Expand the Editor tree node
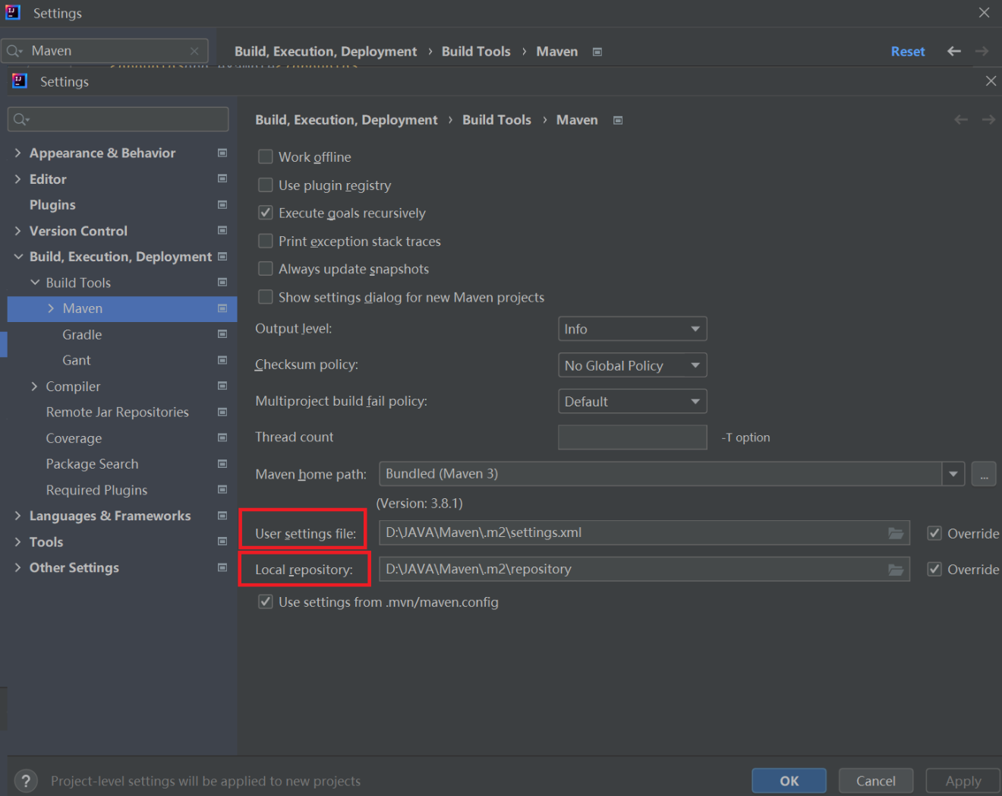The width and height of the screenshot is (1002, 796). (x=17, y=178)
